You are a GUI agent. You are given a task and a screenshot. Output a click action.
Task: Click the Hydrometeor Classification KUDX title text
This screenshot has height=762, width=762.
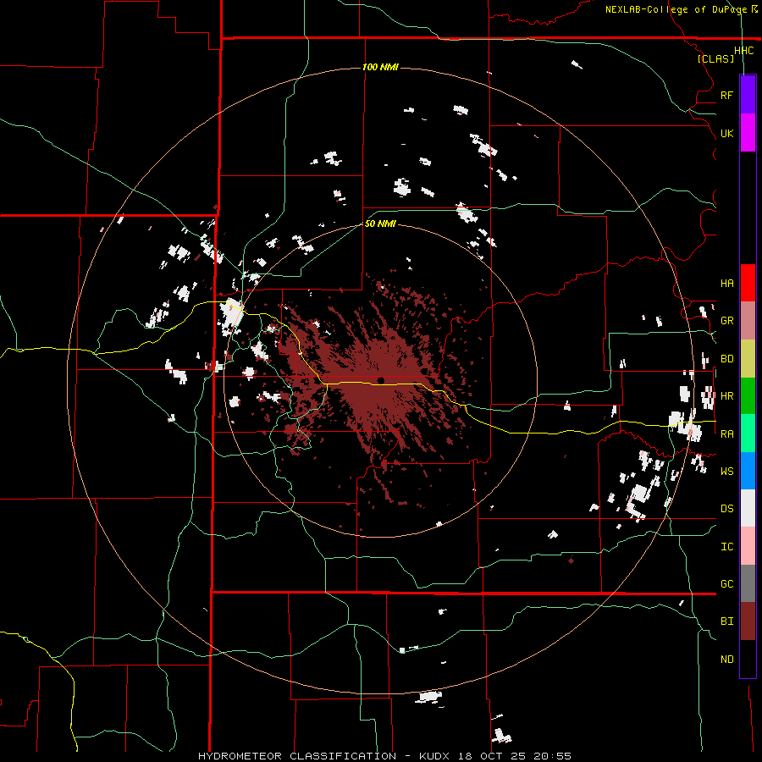384,756
